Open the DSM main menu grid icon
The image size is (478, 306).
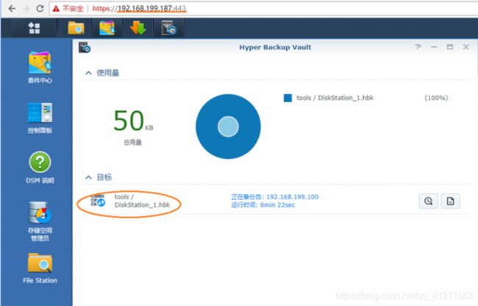point(34,28)
